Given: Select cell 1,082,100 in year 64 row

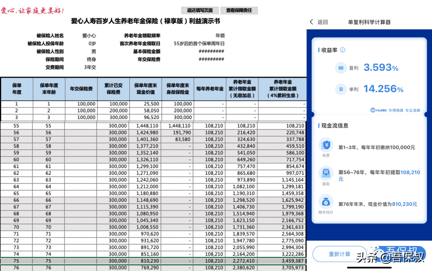Looking at the screenshot, I should [241, 187].
